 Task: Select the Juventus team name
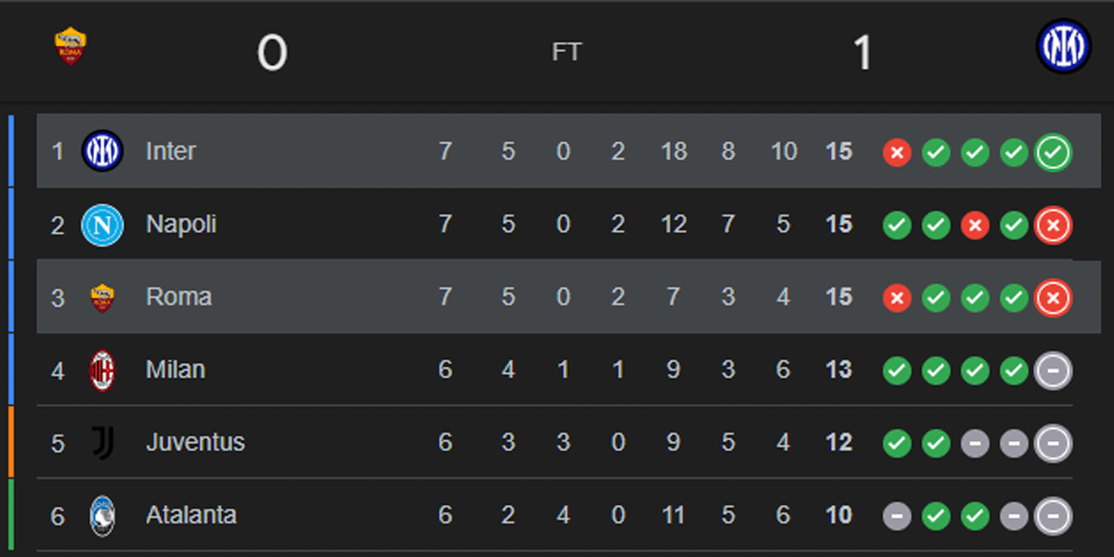[x=195, y=443]
